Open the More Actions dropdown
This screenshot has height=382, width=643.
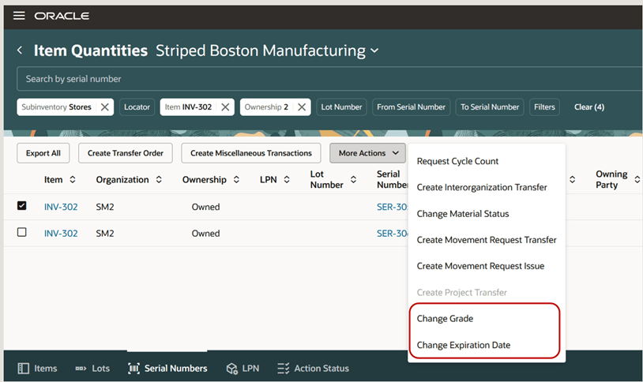pos(368,153)
